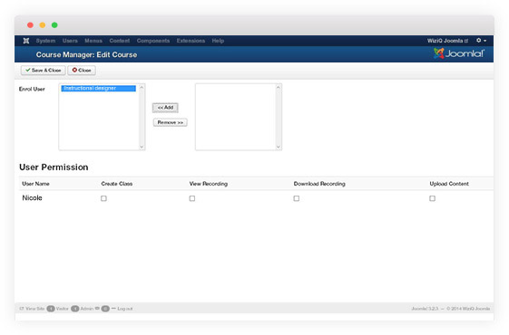509x335 pixels.
Task: Click the Joomla star icon in the menu bar
Action: [26, 41]
